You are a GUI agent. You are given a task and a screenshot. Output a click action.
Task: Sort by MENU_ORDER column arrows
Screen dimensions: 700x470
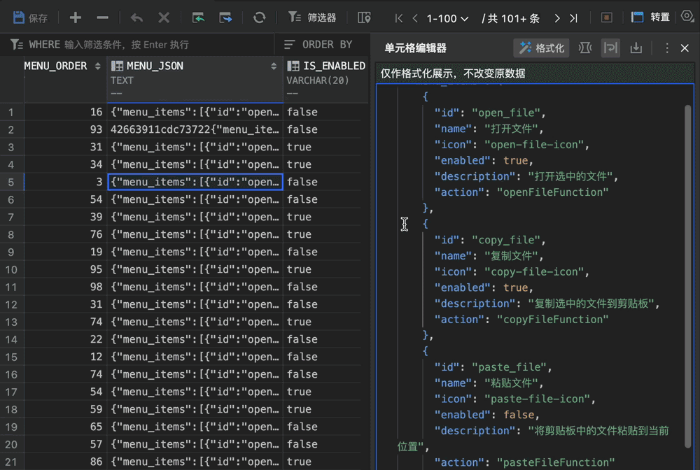tap(98, 66)
